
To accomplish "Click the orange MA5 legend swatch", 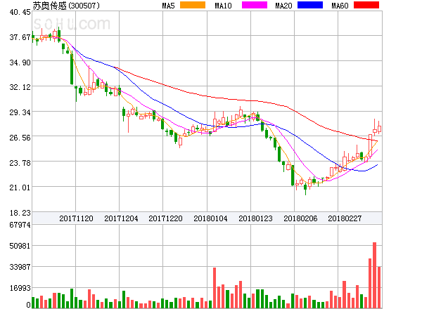I will (x=193, y=5).
